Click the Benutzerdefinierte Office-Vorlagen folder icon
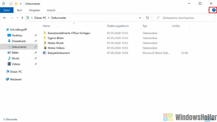Screen dimensions: 217x122 [45, 33]
